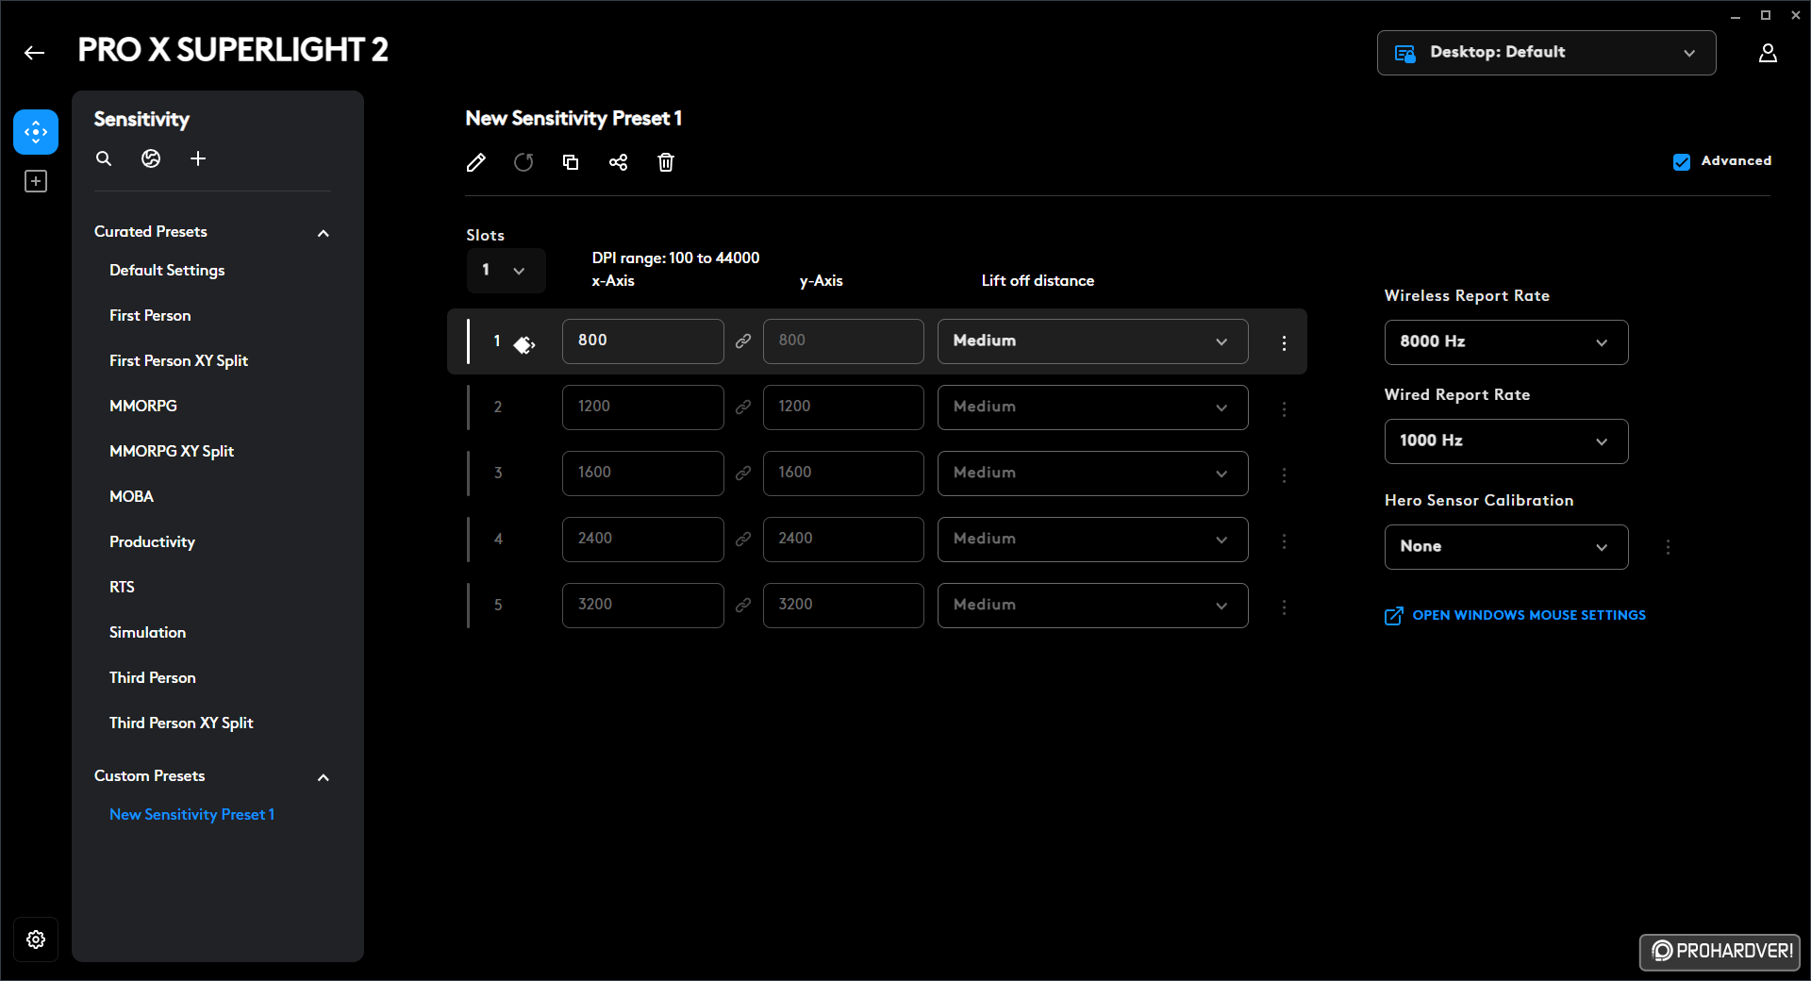Screen dimensions: 1811x981
Task: Open app settings gear icon
Action: point(36,939)
